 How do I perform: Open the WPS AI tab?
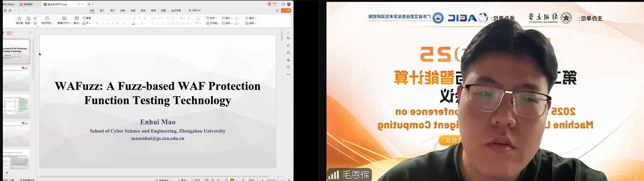194,10
